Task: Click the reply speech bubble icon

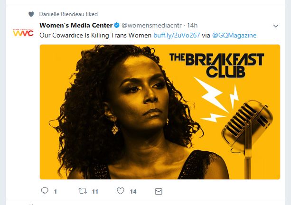Action: click(45, 191)
